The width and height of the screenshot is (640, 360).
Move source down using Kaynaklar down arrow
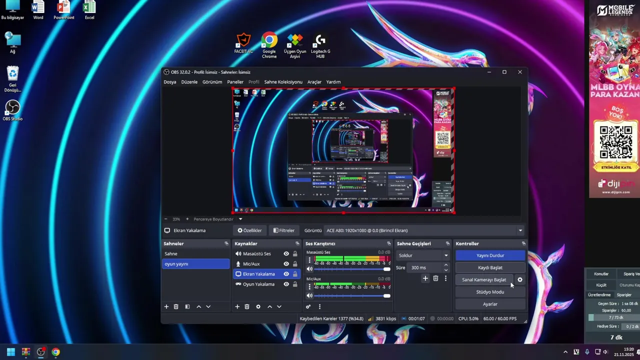pyautogui.click(x=279, y=306)
